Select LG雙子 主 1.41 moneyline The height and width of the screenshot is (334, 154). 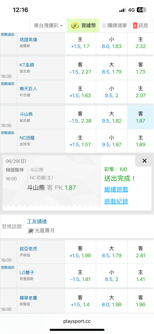pos(141,276)
